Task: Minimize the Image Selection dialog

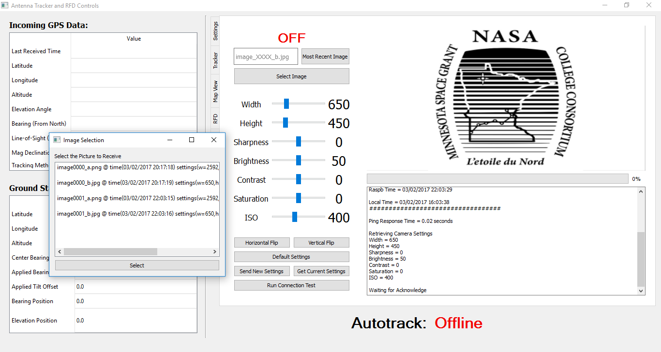Action: 170,140
